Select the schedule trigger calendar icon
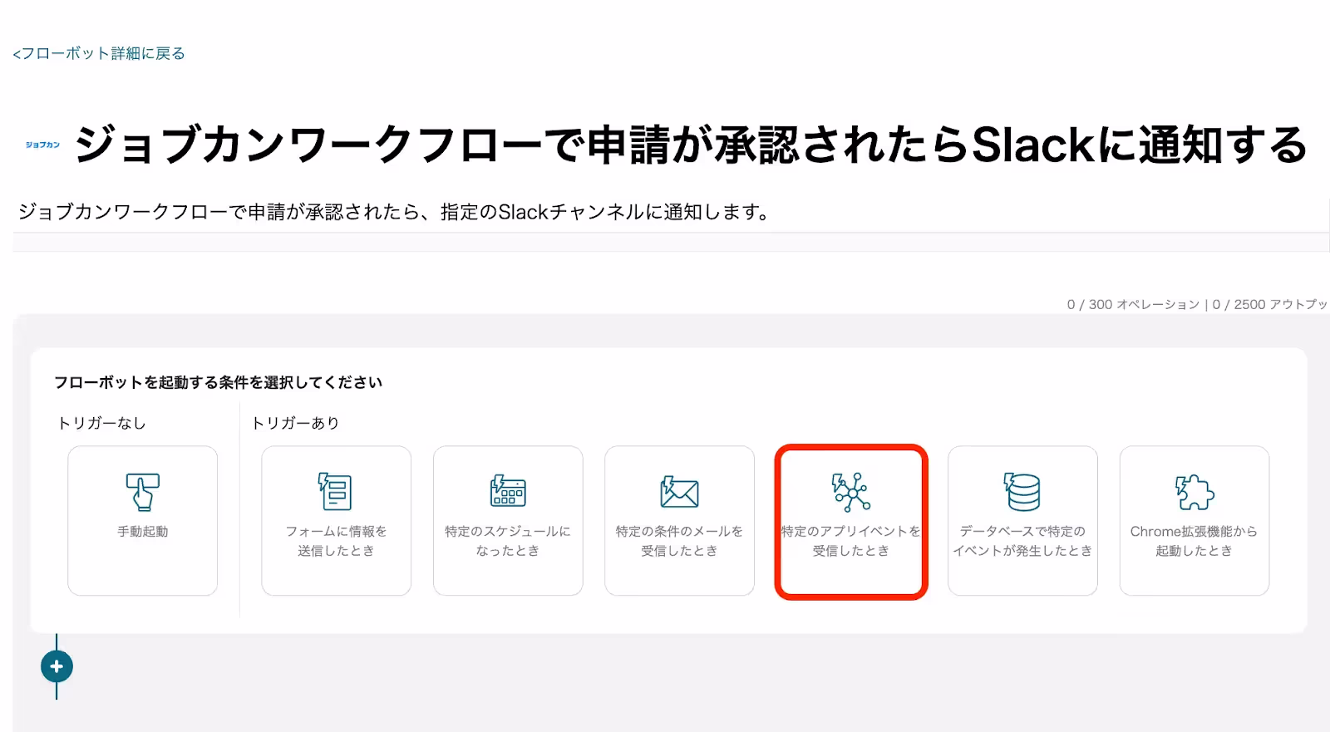 pyautogui.click(x=508, y=491)
